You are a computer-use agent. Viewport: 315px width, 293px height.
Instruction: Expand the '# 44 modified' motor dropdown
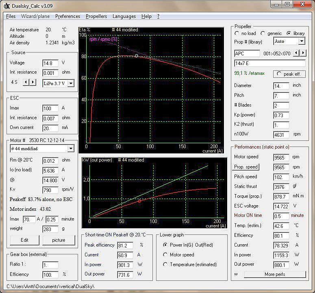coord(71,149)
